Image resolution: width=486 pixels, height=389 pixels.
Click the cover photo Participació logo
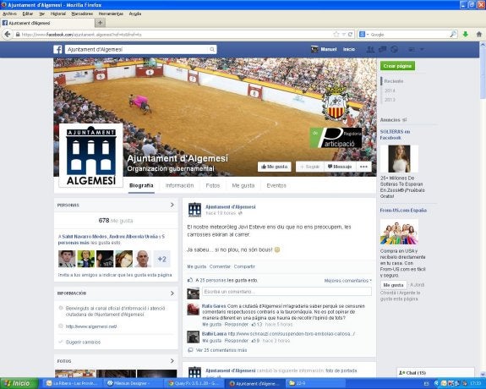click(x=336, y=138)
